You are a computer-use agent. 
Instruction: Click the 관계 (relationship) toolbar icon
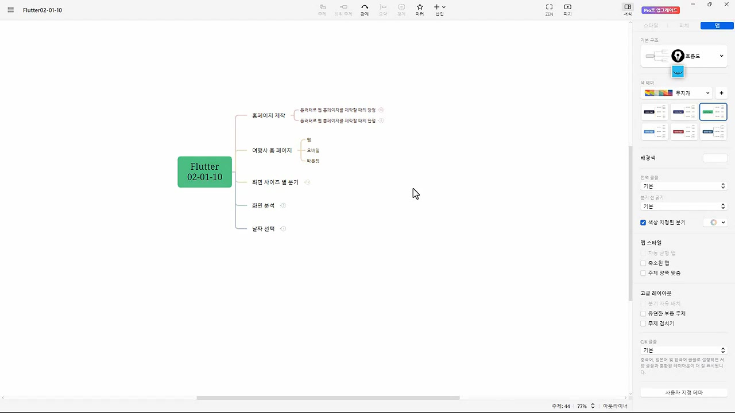[x=365, y=10]
